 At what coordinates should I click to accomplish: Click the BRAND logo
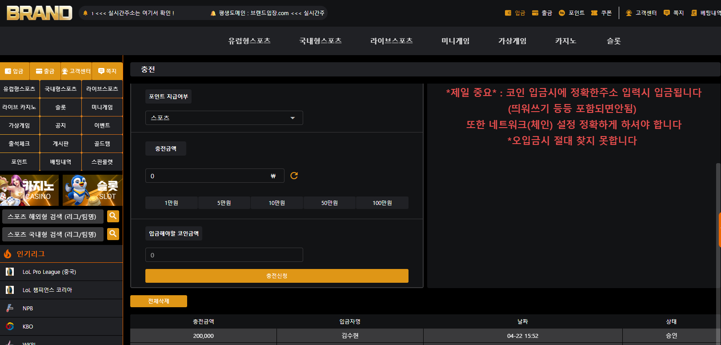[40, 13]
